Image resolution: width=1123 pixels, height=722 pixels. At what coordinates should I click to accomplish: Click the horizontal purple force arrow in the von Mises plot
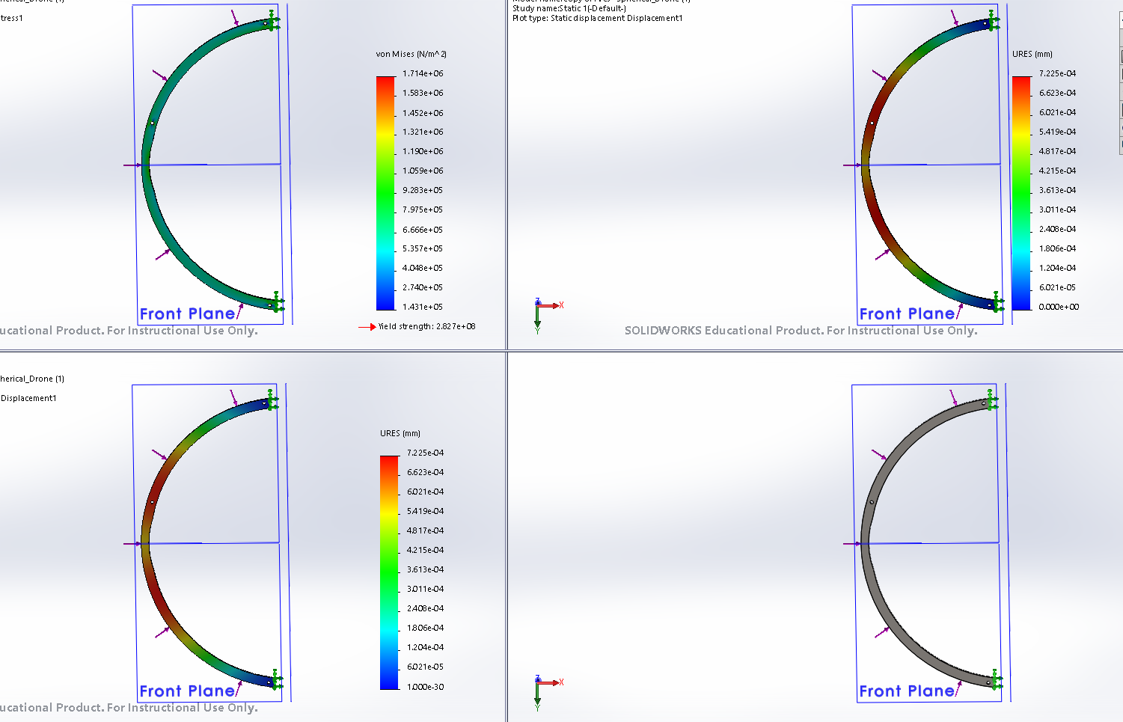(132, 165)
